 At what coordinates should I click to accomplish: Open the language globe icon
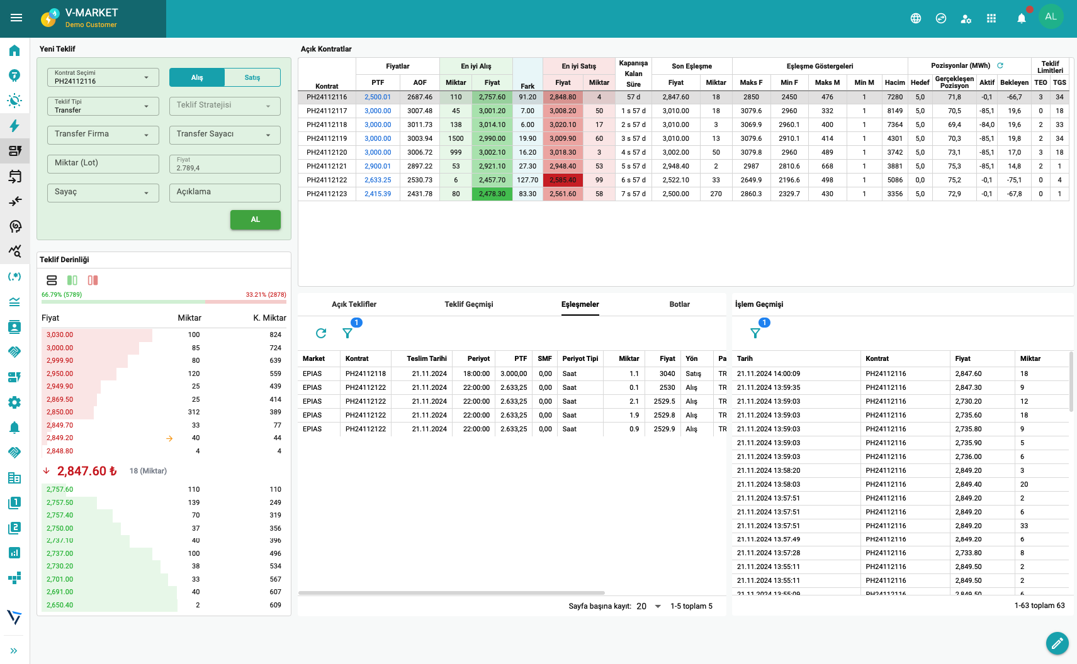click(x=916, y=18)
